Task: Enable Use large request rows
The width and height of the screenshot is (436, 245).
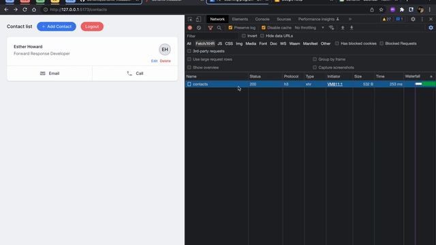Action: click(x=189, y=59)
